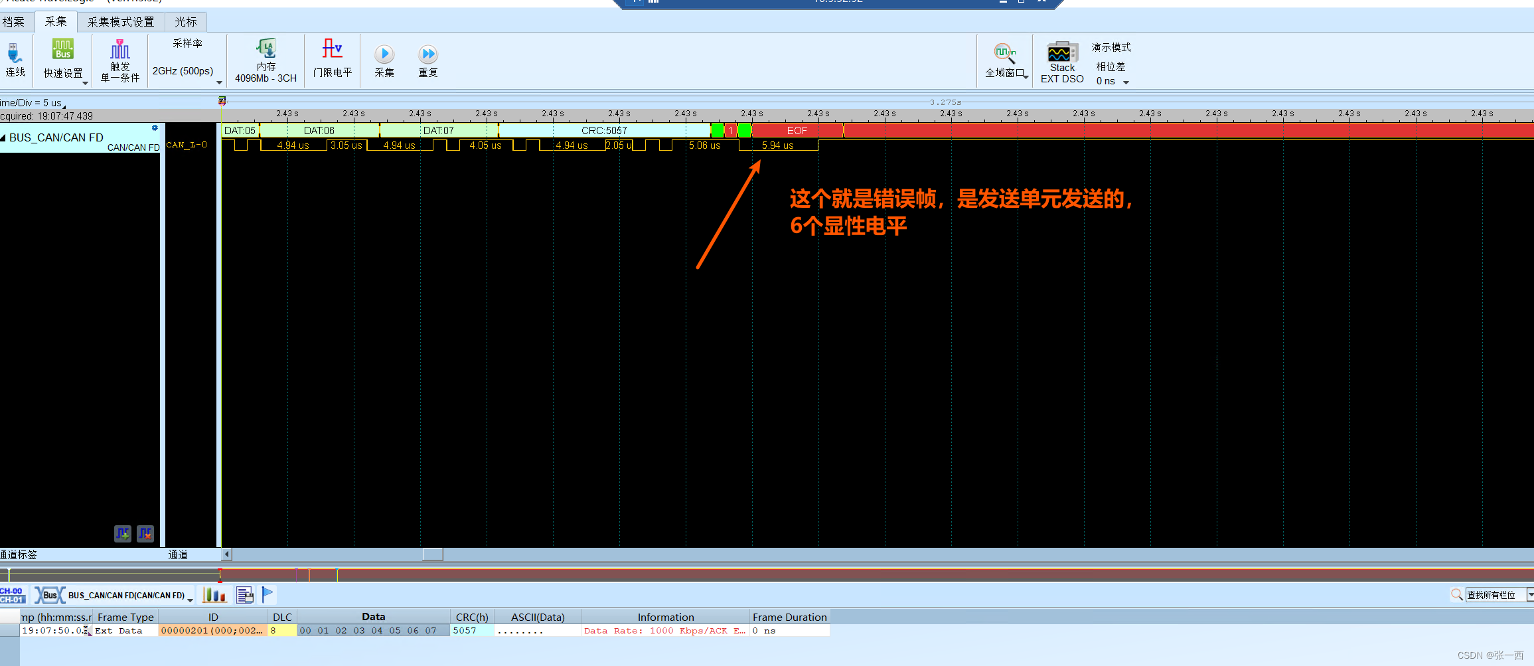Click the export report save icon
This screenshot has height=666, width=1534.
[245, 595]
